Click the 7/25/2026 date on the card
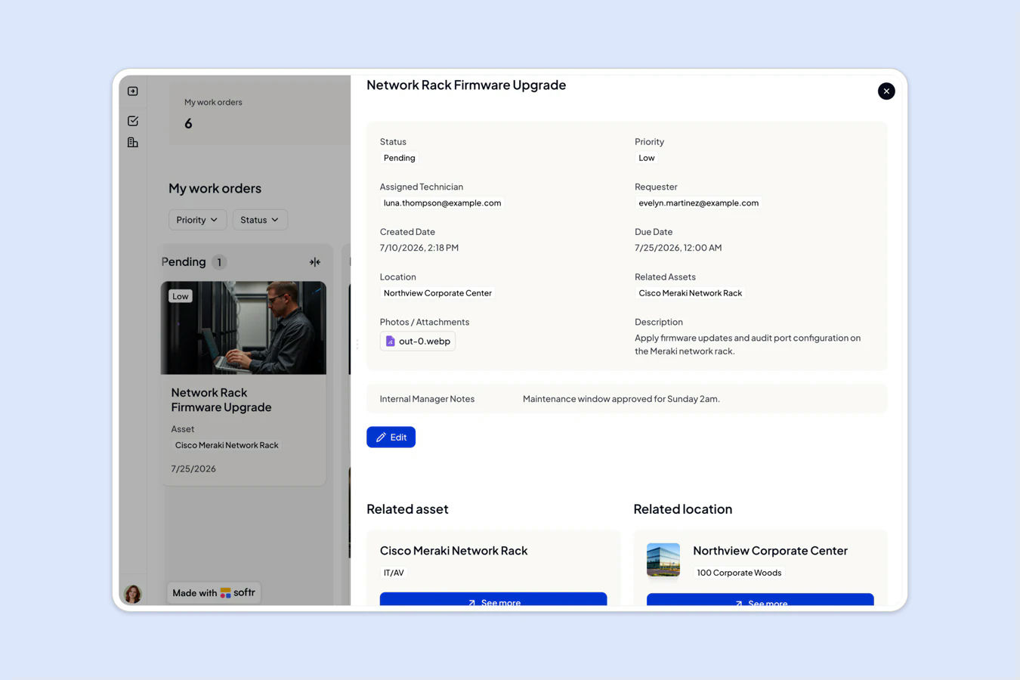 tap(193, 469)
